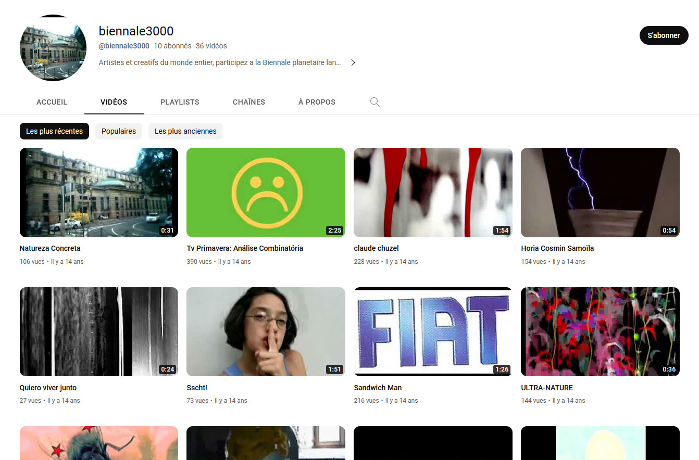Play the Sscht! video thumbnail

click(266, 331)
